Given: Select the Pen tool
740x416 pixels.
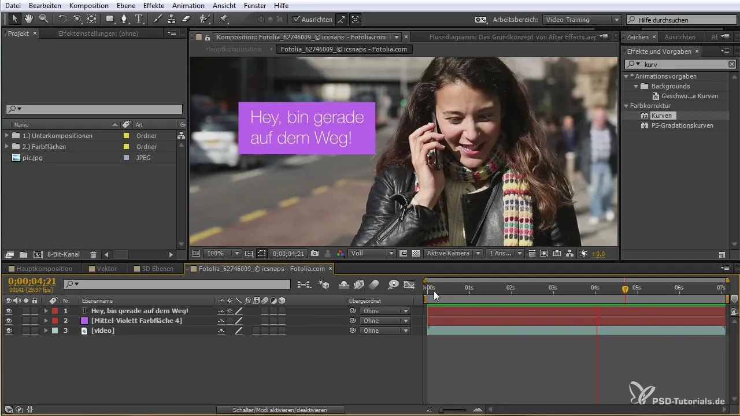Looking at the screenshot, I should point(124,19).
